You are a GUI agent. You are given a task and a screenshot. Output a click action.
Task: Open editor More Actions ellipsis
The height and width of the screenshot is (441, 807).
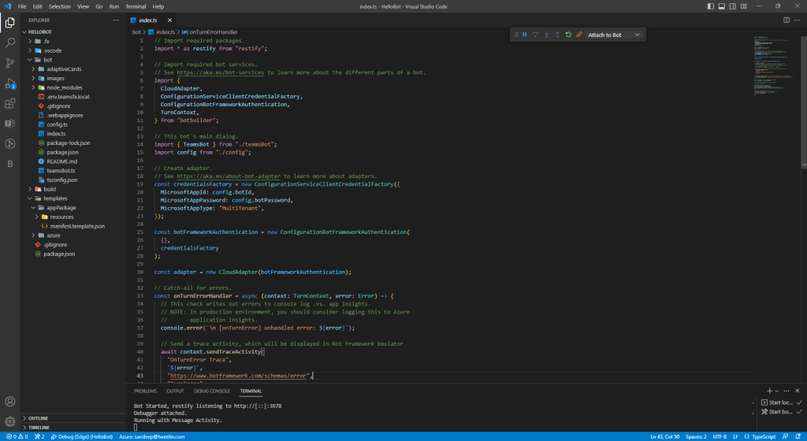(798, 20)
